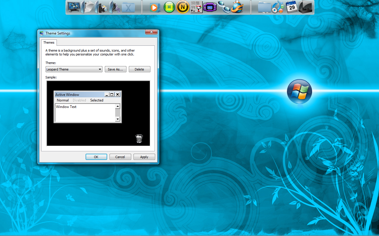Viewport: 379px width, 236px height.
Task: Launch LimeWire green lime icon
Action: tap(169, 7)
